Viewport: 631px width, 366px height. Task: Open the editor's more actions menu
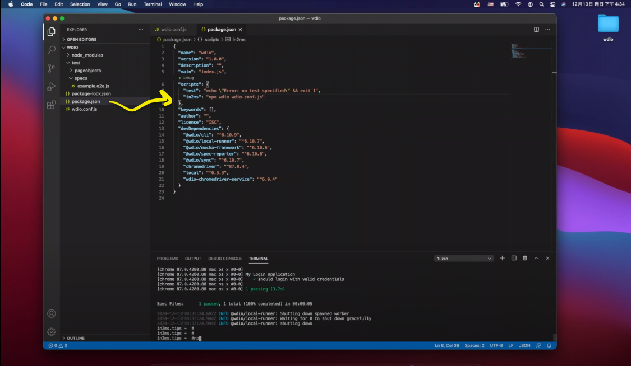547,29
